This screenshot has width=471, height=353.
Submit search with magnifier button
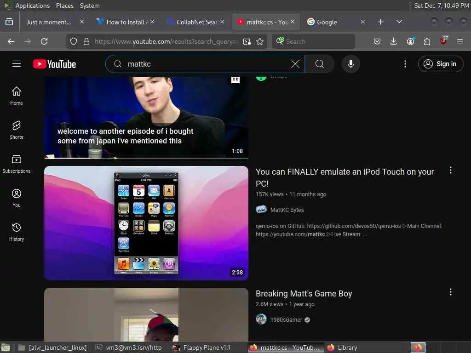click(x=320, y=64)
